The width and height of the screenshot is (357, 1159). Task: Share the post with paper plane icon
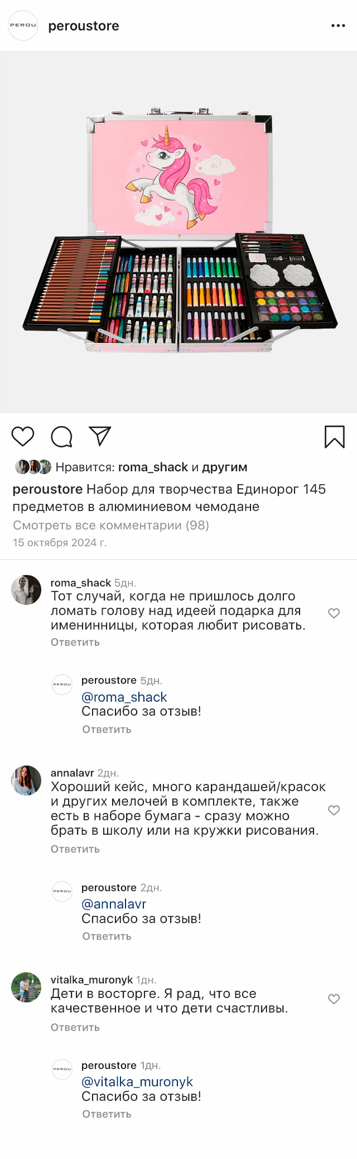pyautogui.click(x=100, y=436)
